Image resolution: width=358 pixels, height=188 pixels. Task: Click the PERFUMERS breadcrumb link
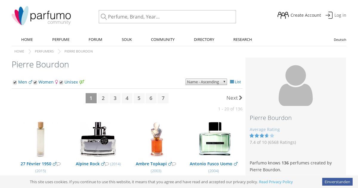(x=44, y=51)
